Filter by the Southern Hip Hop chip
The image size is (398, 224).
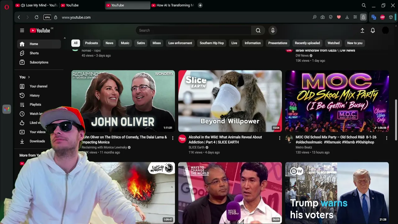[x=212, y=43]
